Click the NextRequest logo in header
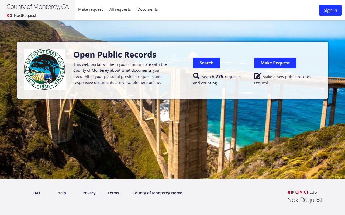 tap(22, 16)
